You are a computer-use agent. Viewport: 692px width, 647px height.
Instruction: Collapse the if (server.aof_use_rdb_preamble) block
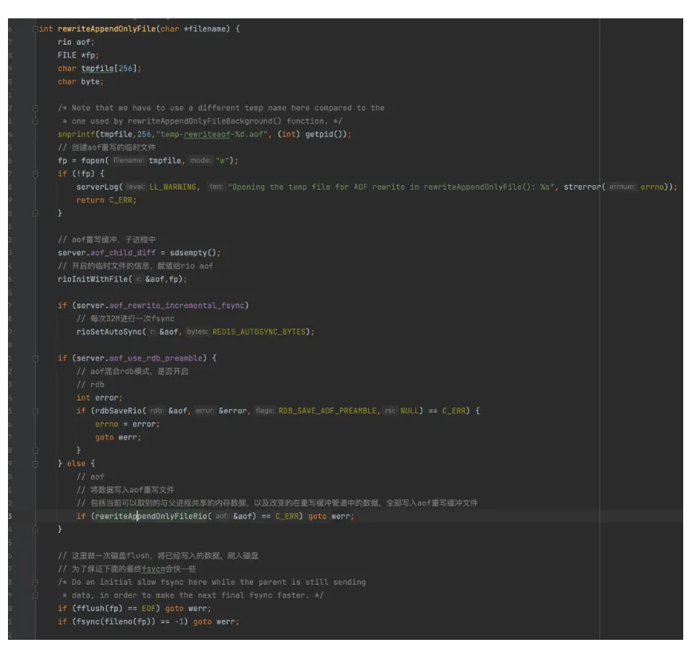tap(35, 358)
